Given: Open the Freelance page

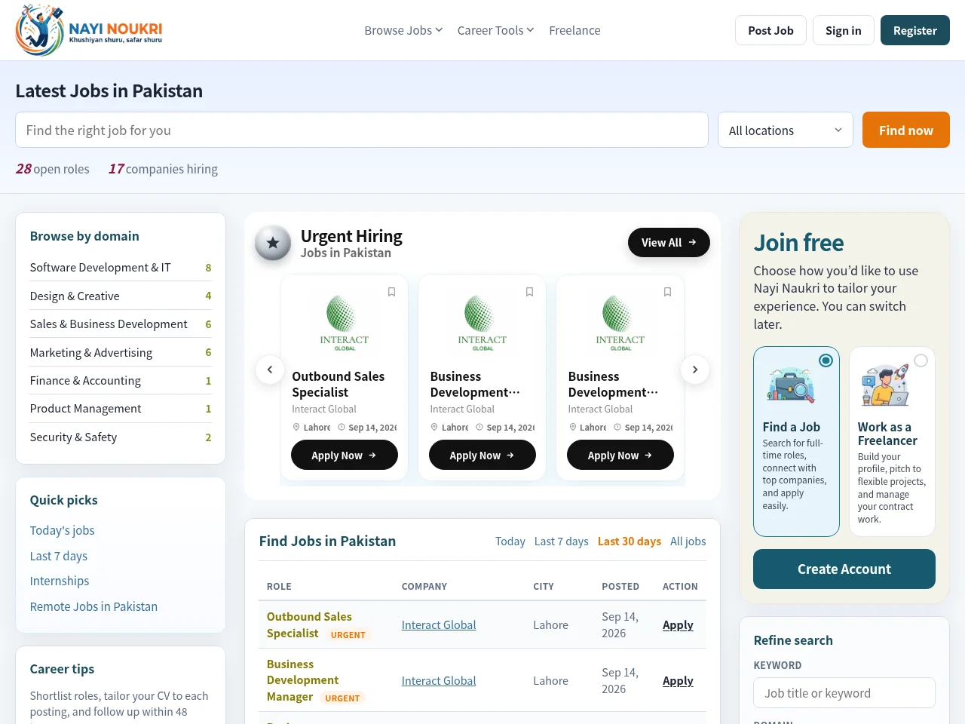Looking at the screenshot, I should 574,30.
